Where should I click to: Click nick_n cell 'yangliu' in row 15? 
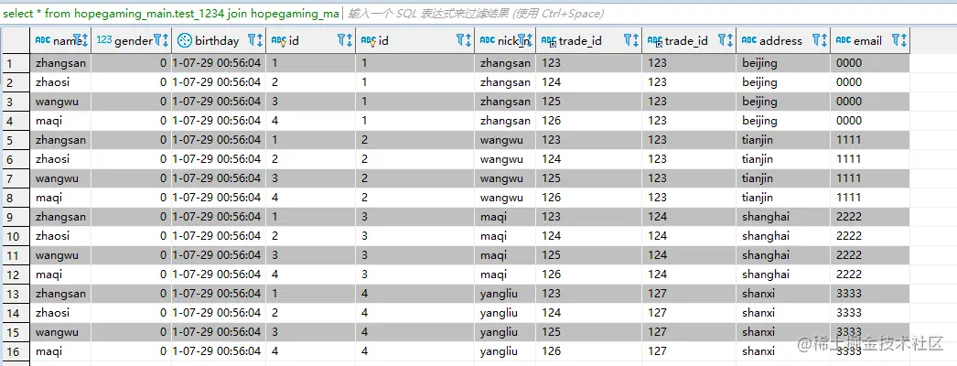(505, 332)
